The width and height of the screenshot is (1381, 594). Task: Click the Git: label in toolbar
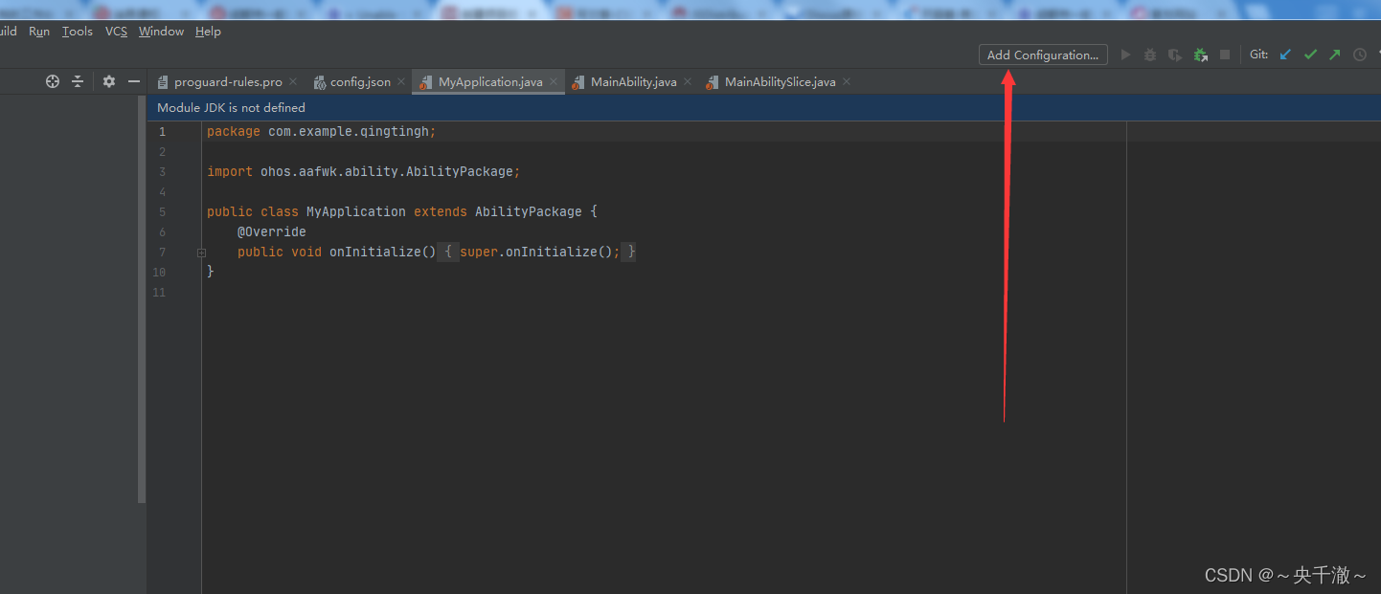(x=1258, y=55)
